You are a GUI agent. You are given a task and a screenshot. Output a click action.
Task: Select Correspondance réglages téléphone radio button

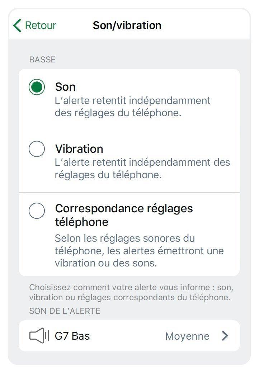point(37,211)
